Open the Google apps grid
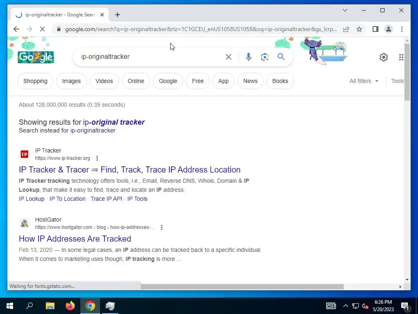The height and width of the screenshot is (314, 418). point(401,57)
